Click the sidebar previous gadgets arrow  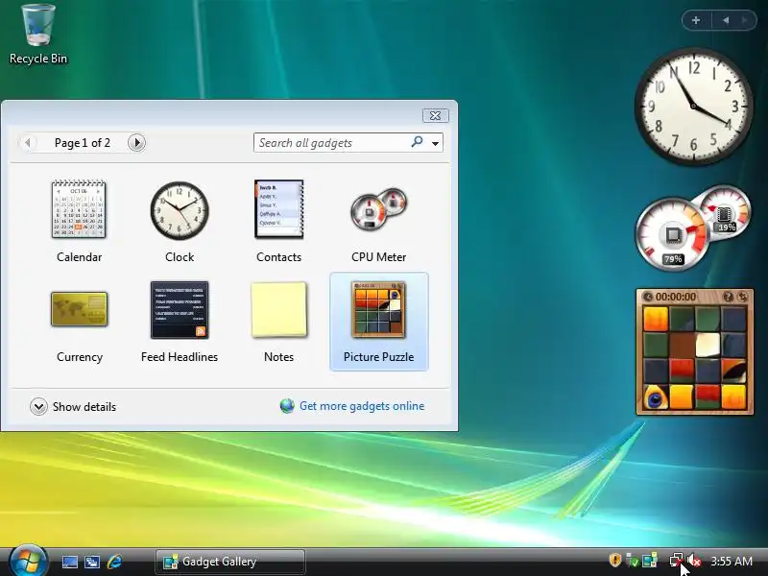click(x=726, y=20)
